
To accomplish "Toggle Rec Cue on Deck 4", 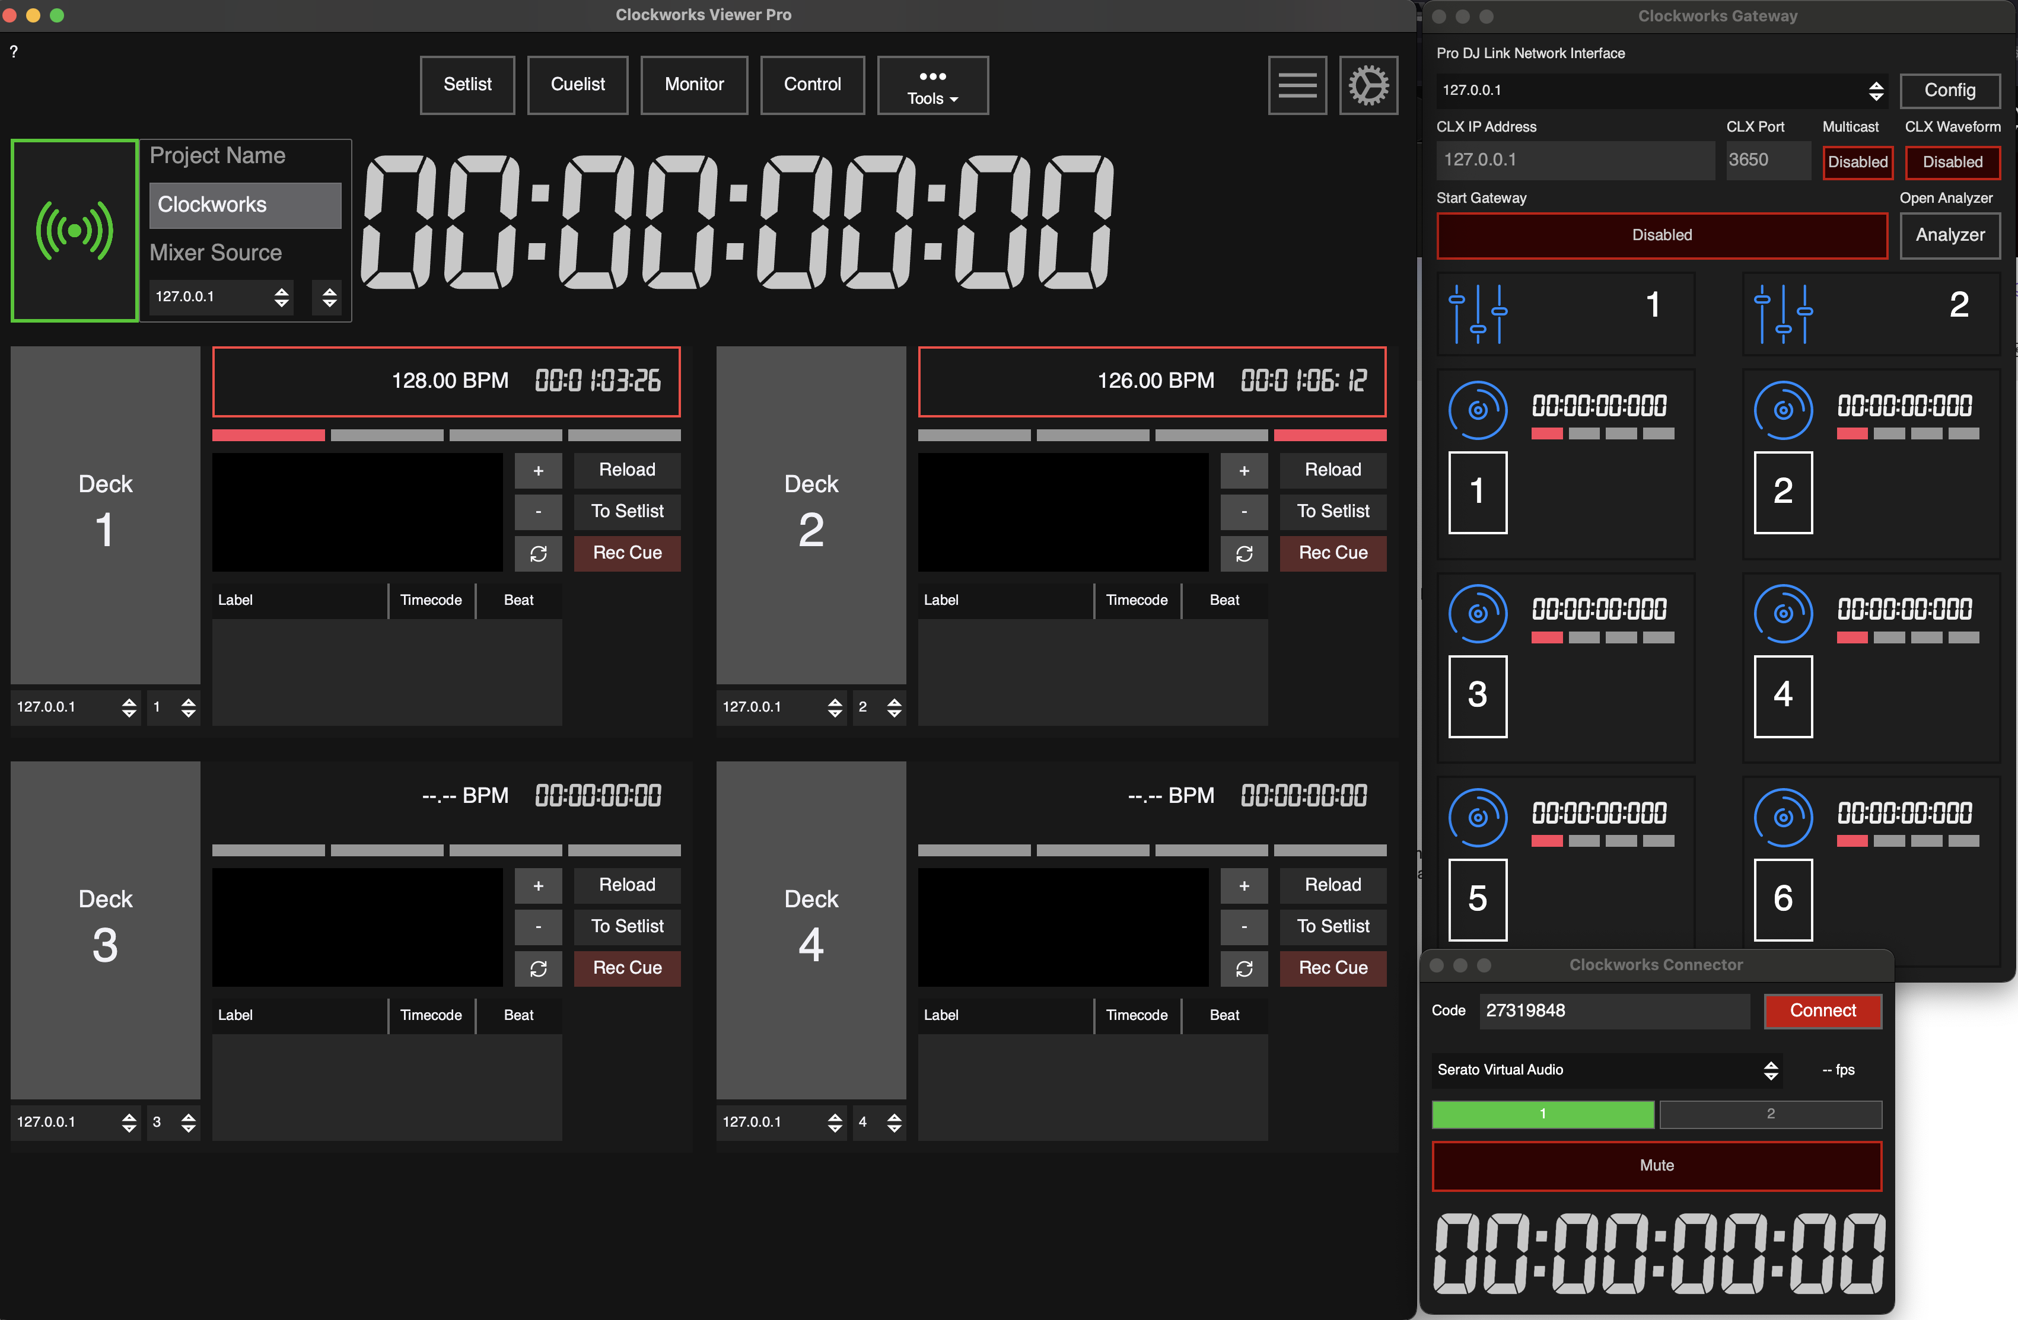I will 1333,968.
